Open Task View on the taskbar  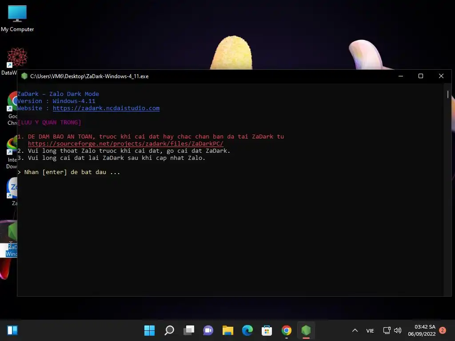coord(189,330)
